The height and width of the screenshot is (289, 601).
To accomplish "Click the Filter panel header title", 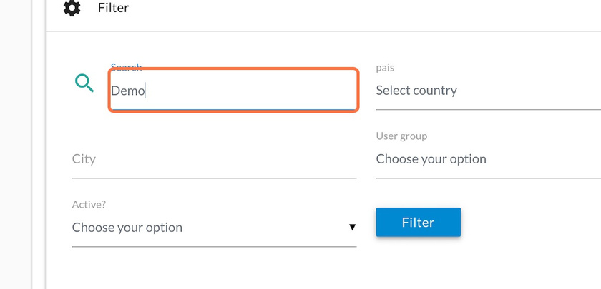I will pyautogui.click(x=113, y=8).
